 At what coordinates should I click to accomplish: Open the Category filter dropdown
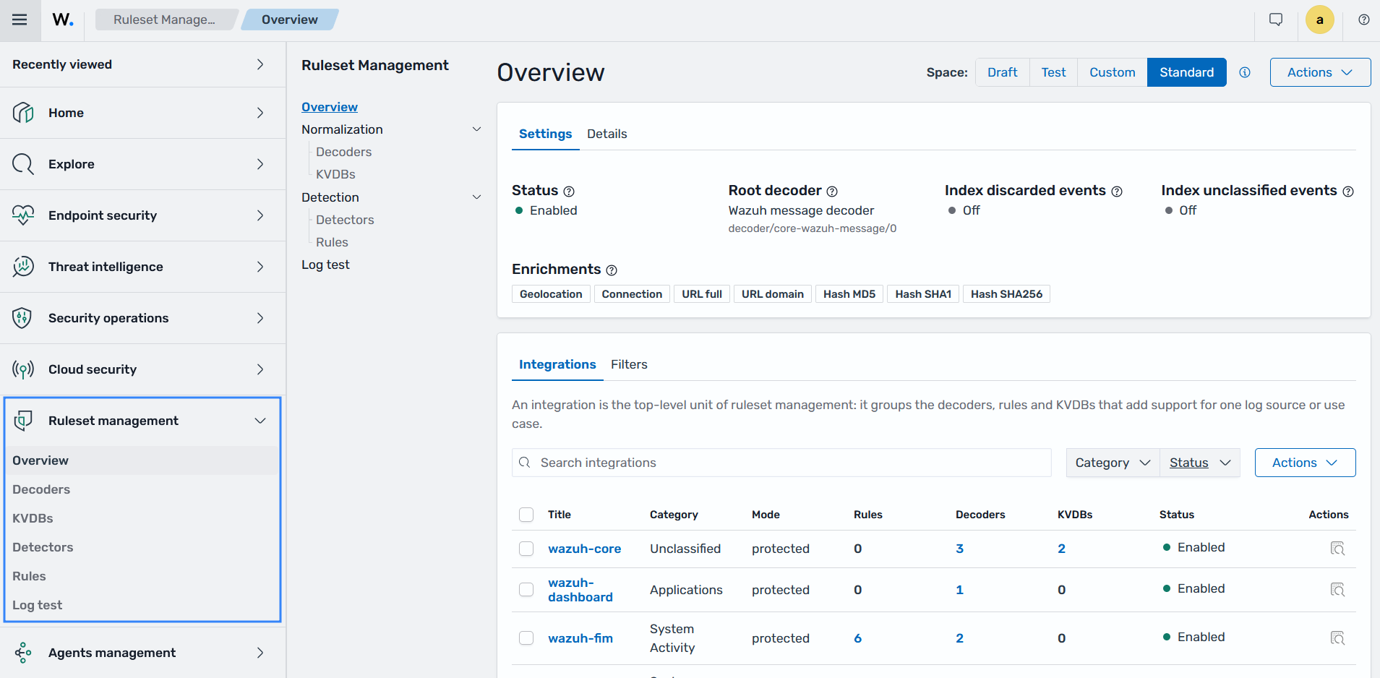(x=1113, y=463)
